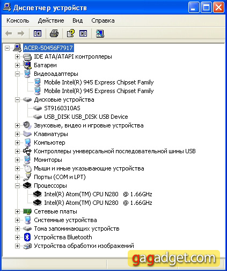Screen dimensions: 227x271
Task: Select first Intel Atom N280 processor entry
Action: [x=98, y=194]
